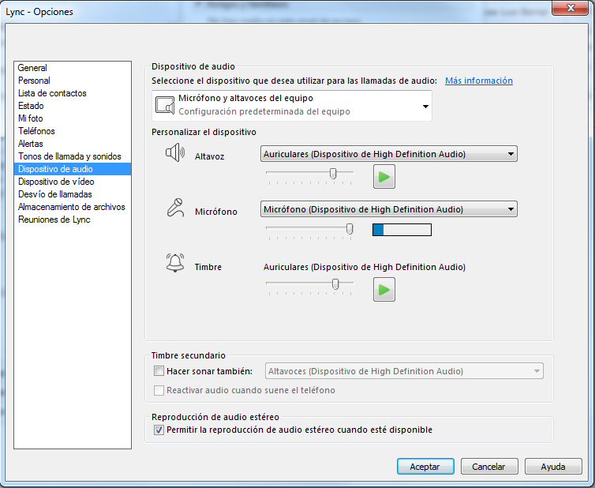Click the microphone icon next to Micrófono

pyautogui.click(x=175, y=208)
